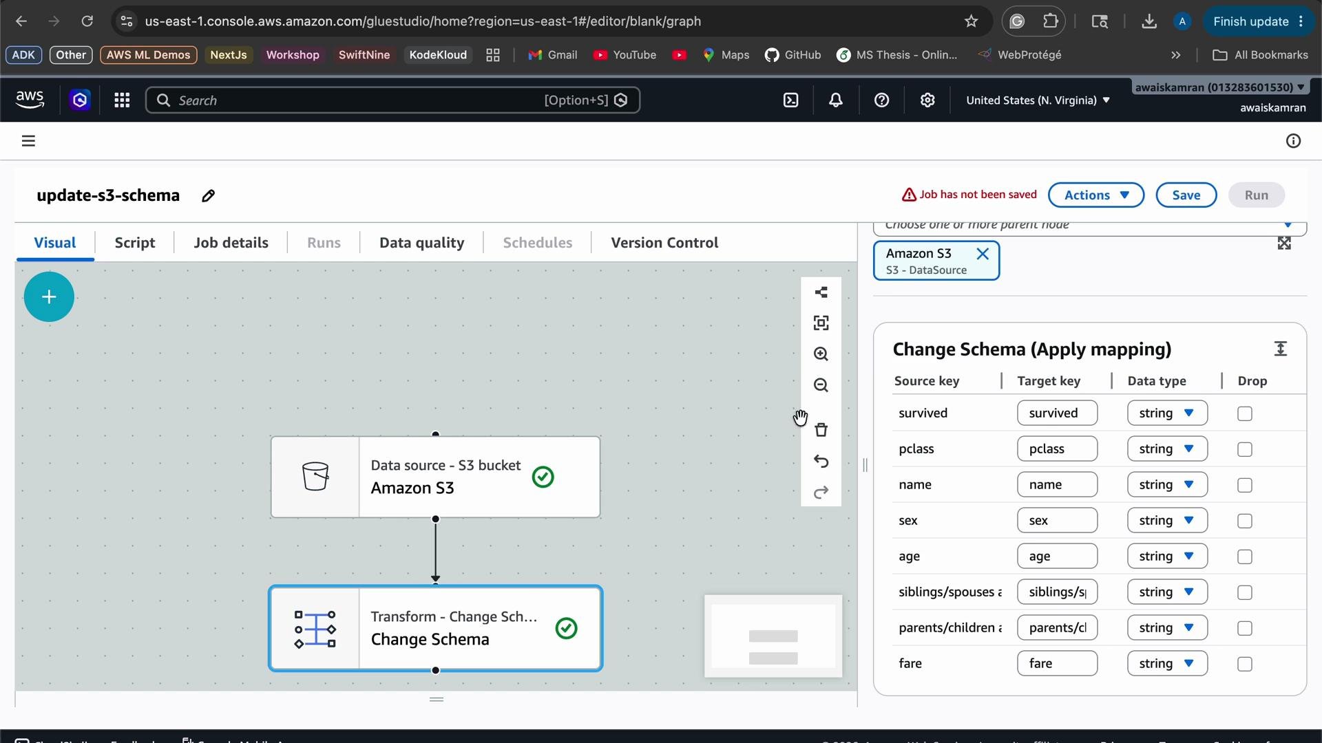
Task: Edit job name with pencil icon
Action: coord(208,196)
